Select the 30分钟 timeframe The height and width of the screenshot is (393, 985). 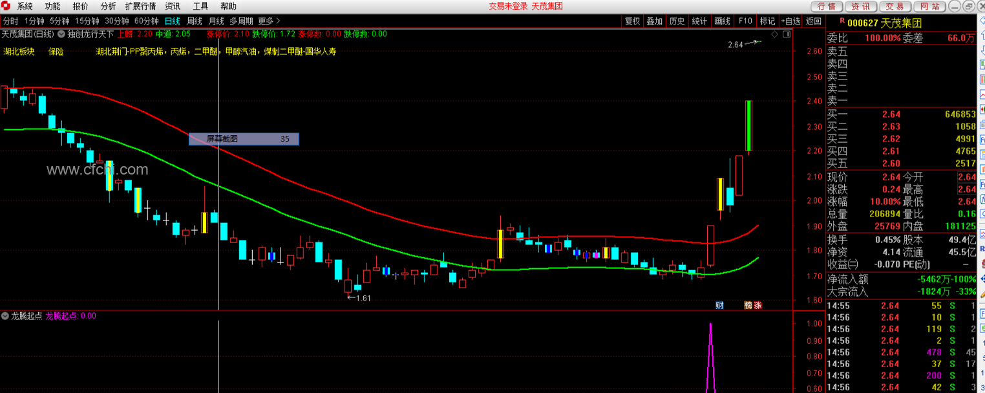click(x=117, y=21)
